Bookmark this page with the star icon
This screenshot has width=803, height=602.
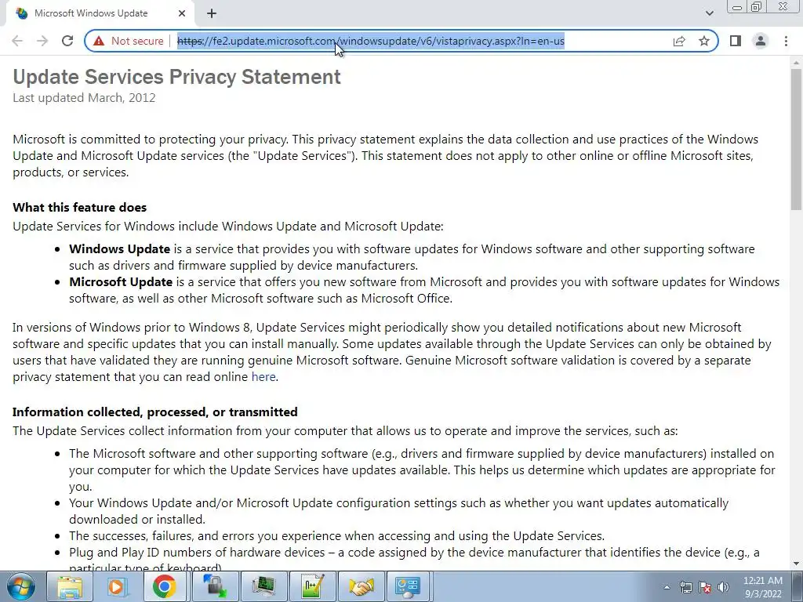[x=704, y=41]
